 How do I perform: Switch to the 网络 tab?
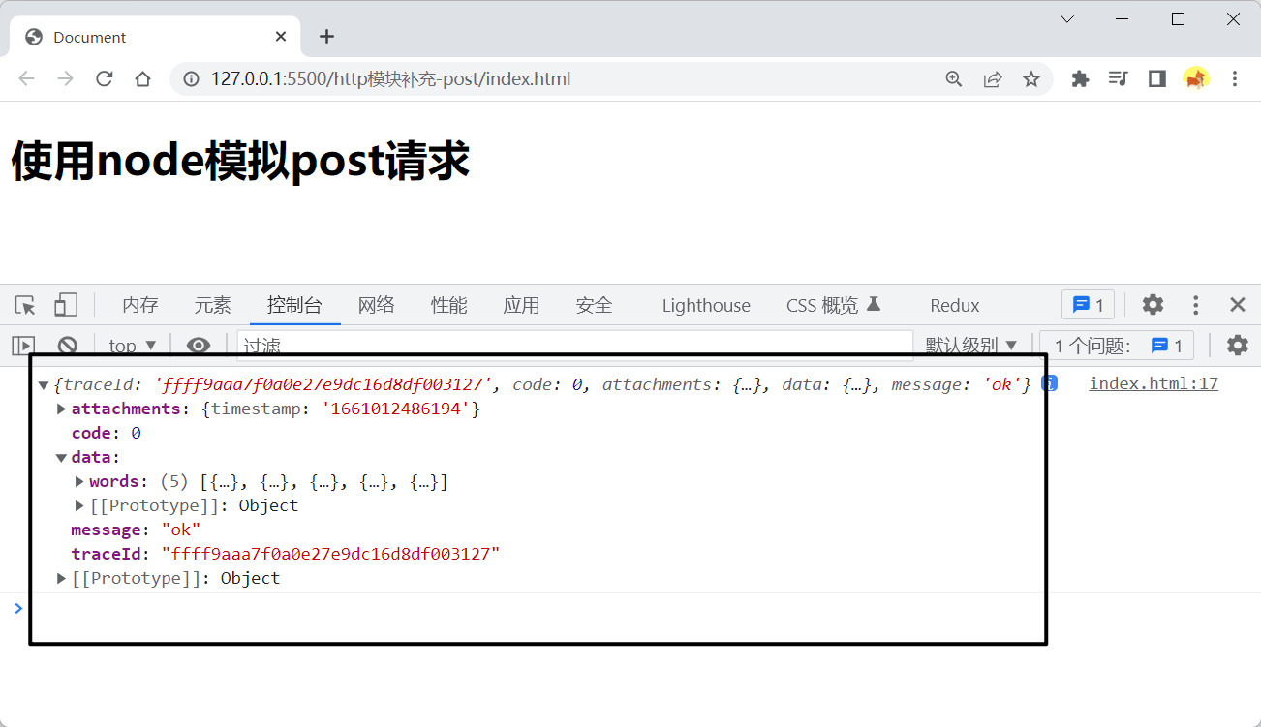click(376, 305)
